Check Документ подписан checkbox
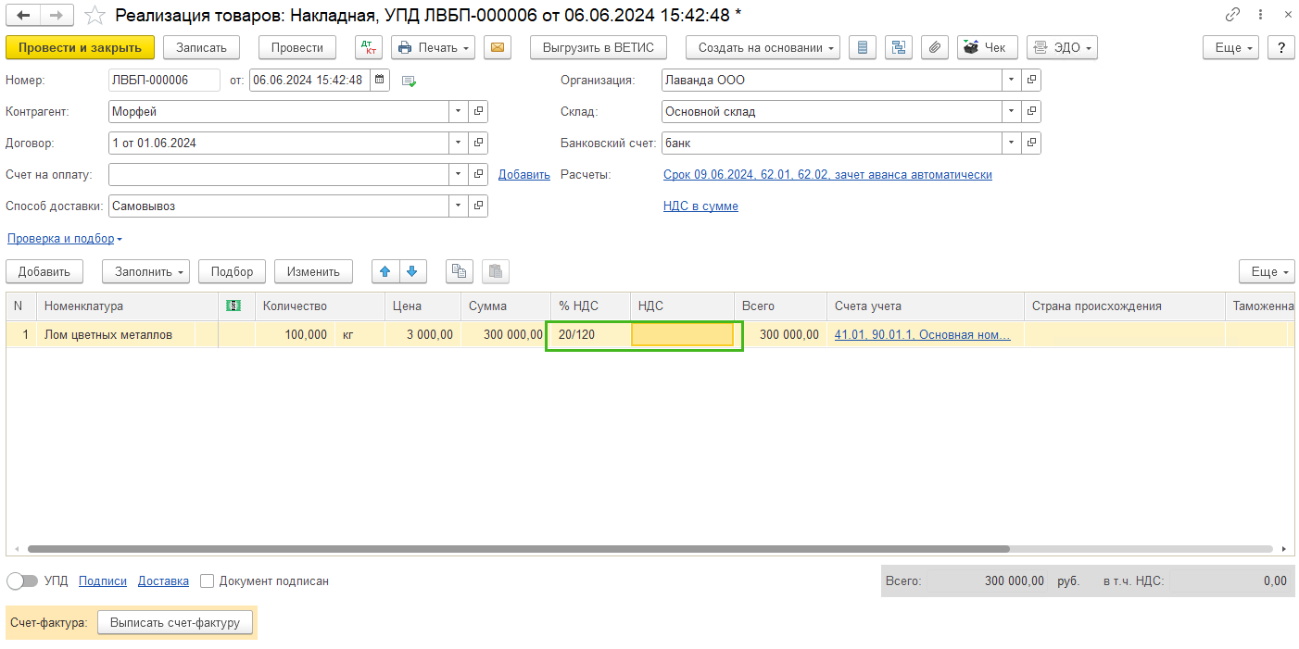1299x649 pixels. point(208,581)
